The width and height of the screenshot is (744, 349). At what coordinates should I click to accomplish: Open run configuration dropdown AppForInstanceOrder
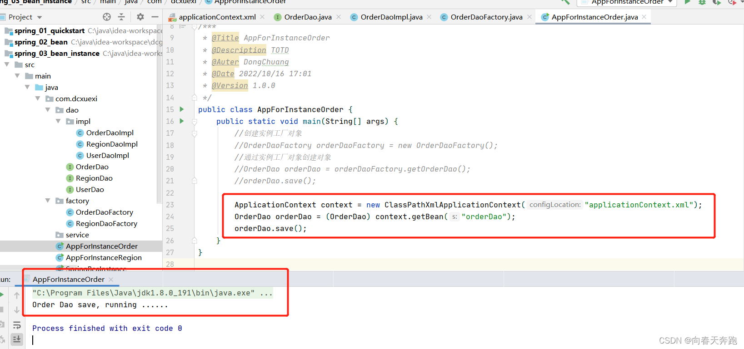tap(627, 2)
